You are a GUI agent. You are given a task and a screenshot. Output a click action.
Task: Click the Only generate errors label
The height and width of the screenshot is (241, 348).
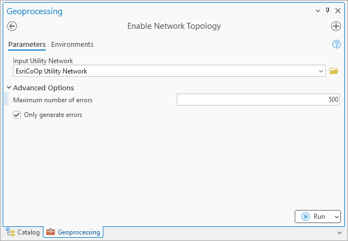pos(53,115)
